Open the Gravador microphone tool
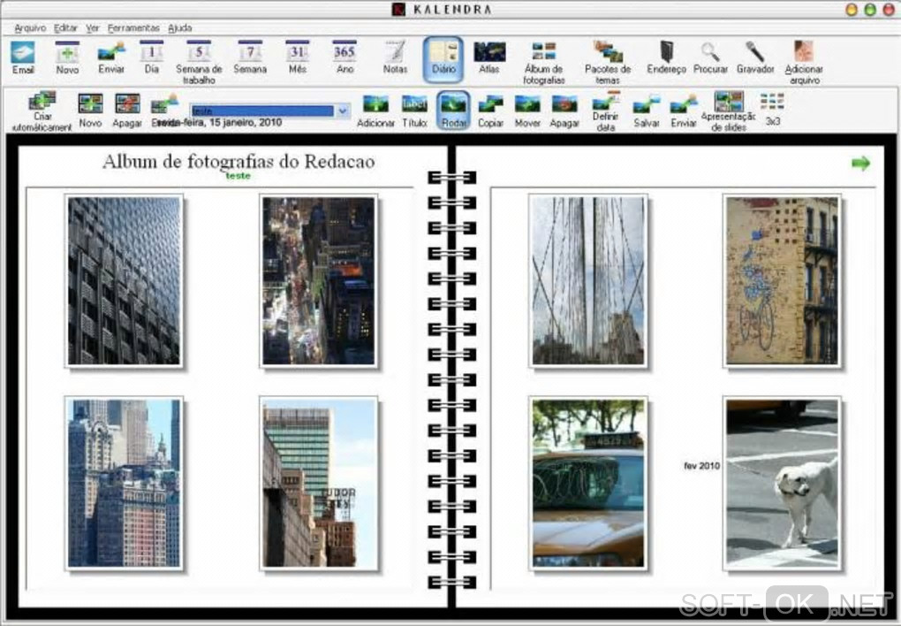This screenshot has width=901, height=626. (755, 57)
